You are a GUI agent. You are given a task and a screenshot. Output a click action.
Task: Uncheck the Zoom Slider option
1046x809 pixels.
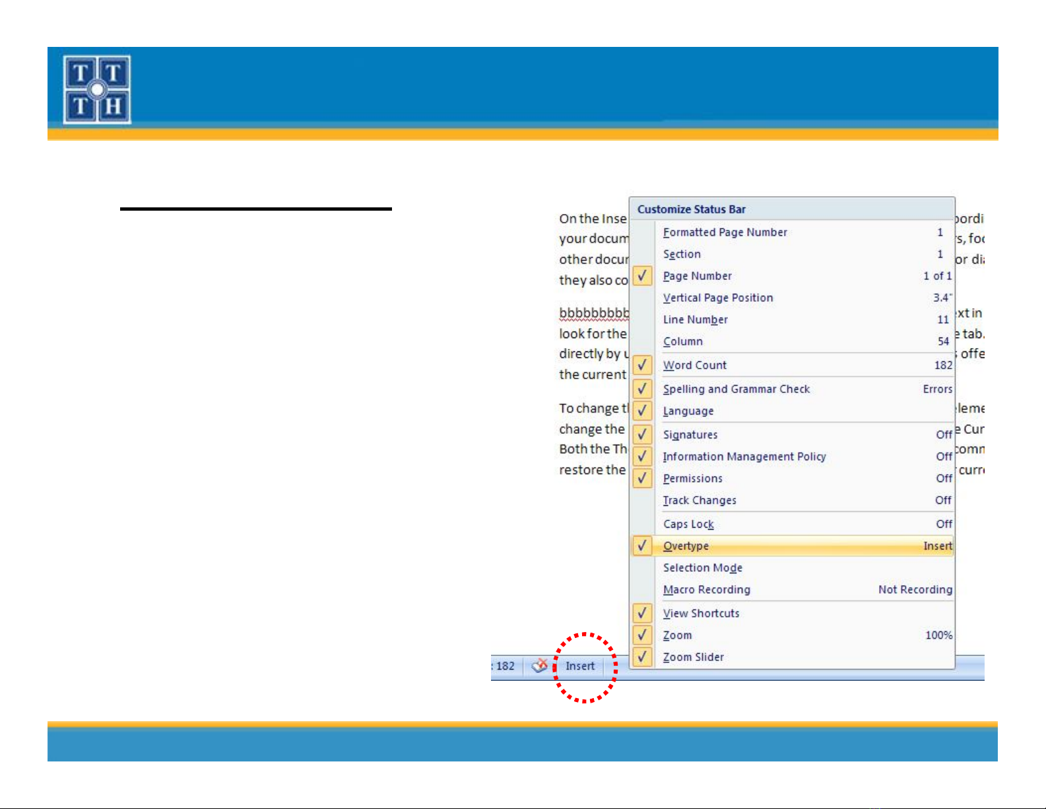pyautogui.click(x=693, y=657)
